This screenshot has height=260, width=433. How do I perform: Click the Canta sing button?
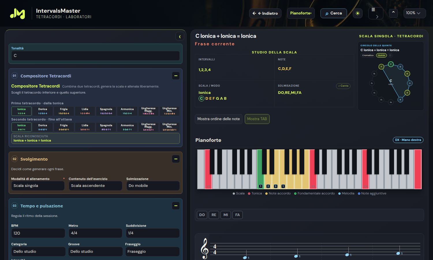point(343,86)
